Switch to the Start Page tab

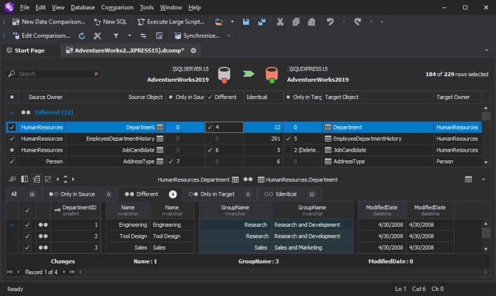point(26,51)
